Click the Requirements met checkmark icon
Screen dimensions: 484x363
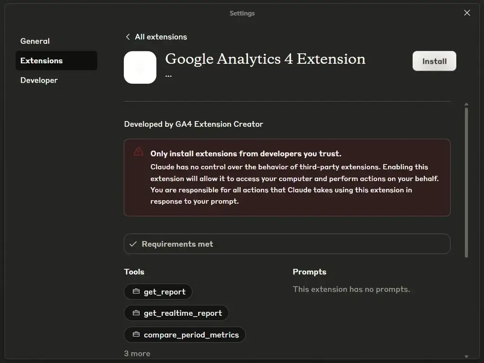point(133,244)
